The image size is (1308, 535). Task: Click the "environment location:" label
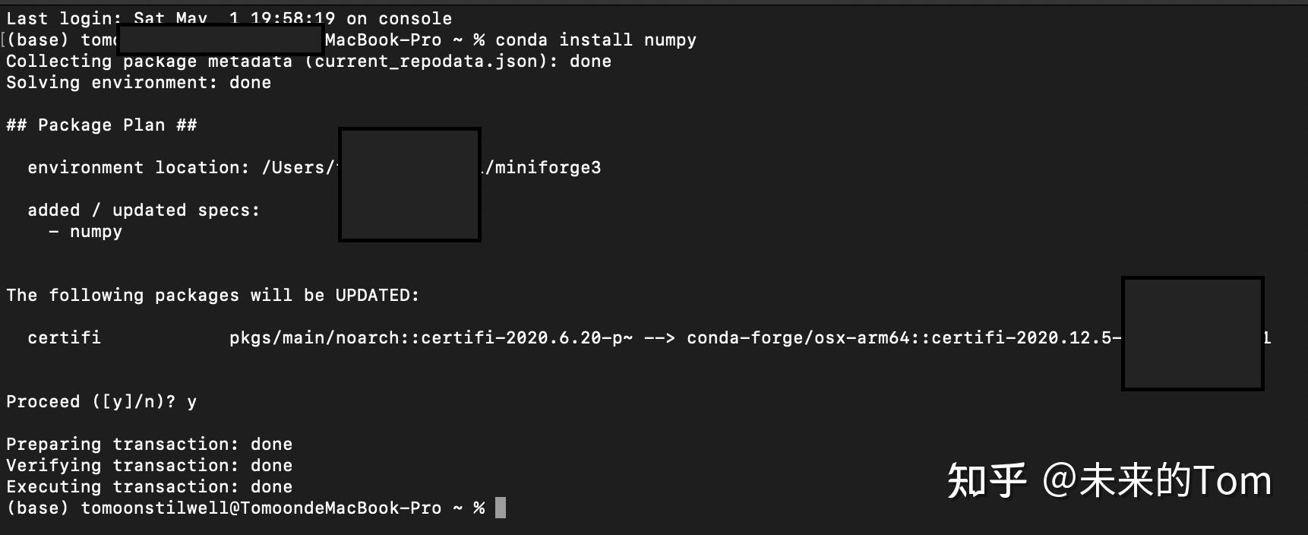[138, 167]
